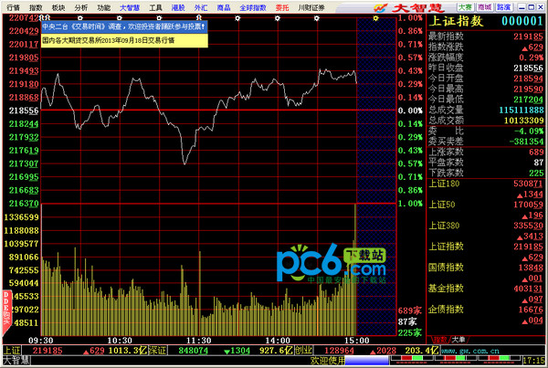Click the 今日最低 value 217204

529,100
